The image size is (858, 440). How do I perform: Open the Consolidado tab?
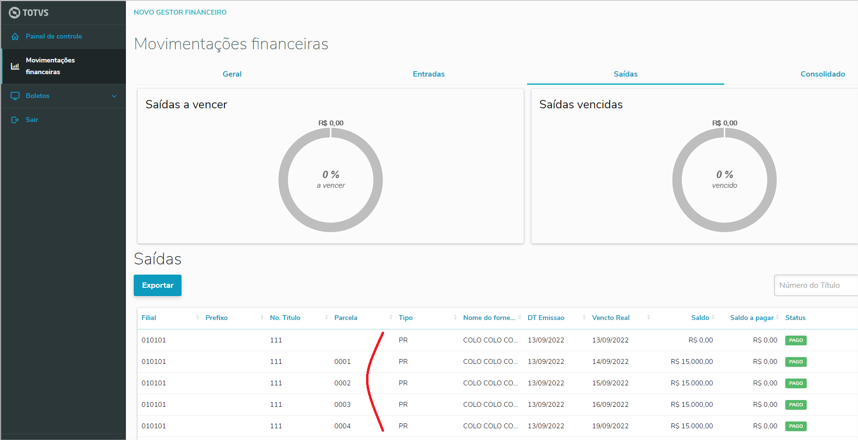pos(823,74)
